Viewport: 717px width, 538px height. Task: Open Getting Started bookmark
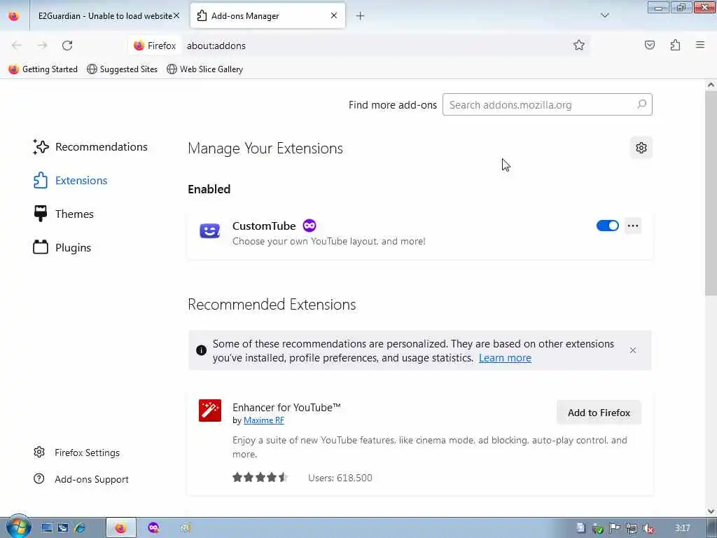click(x=43, y=69)
